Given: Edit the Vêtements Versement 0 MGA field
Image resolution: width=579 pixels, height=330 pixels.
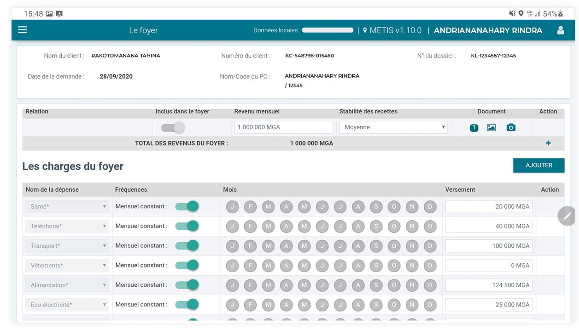Looking at the screenshot, I should pos(489,266).
